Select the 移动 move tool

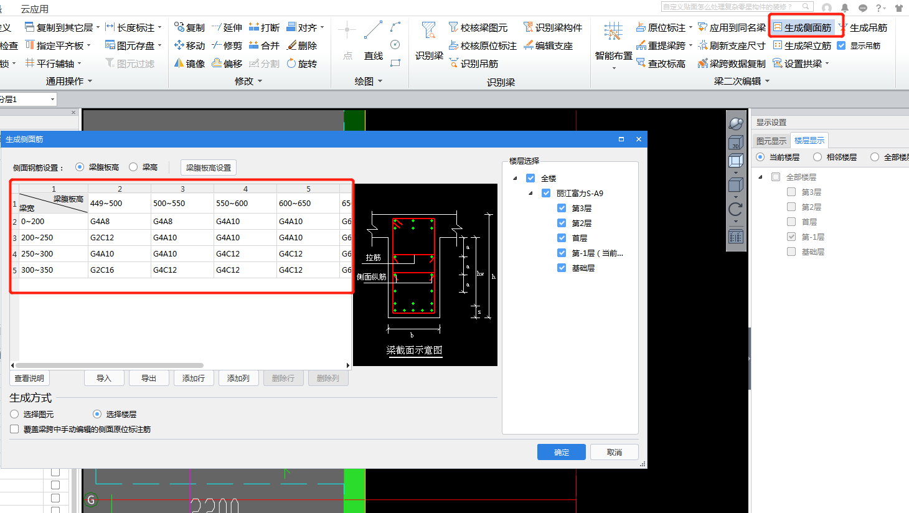point(190,45)
